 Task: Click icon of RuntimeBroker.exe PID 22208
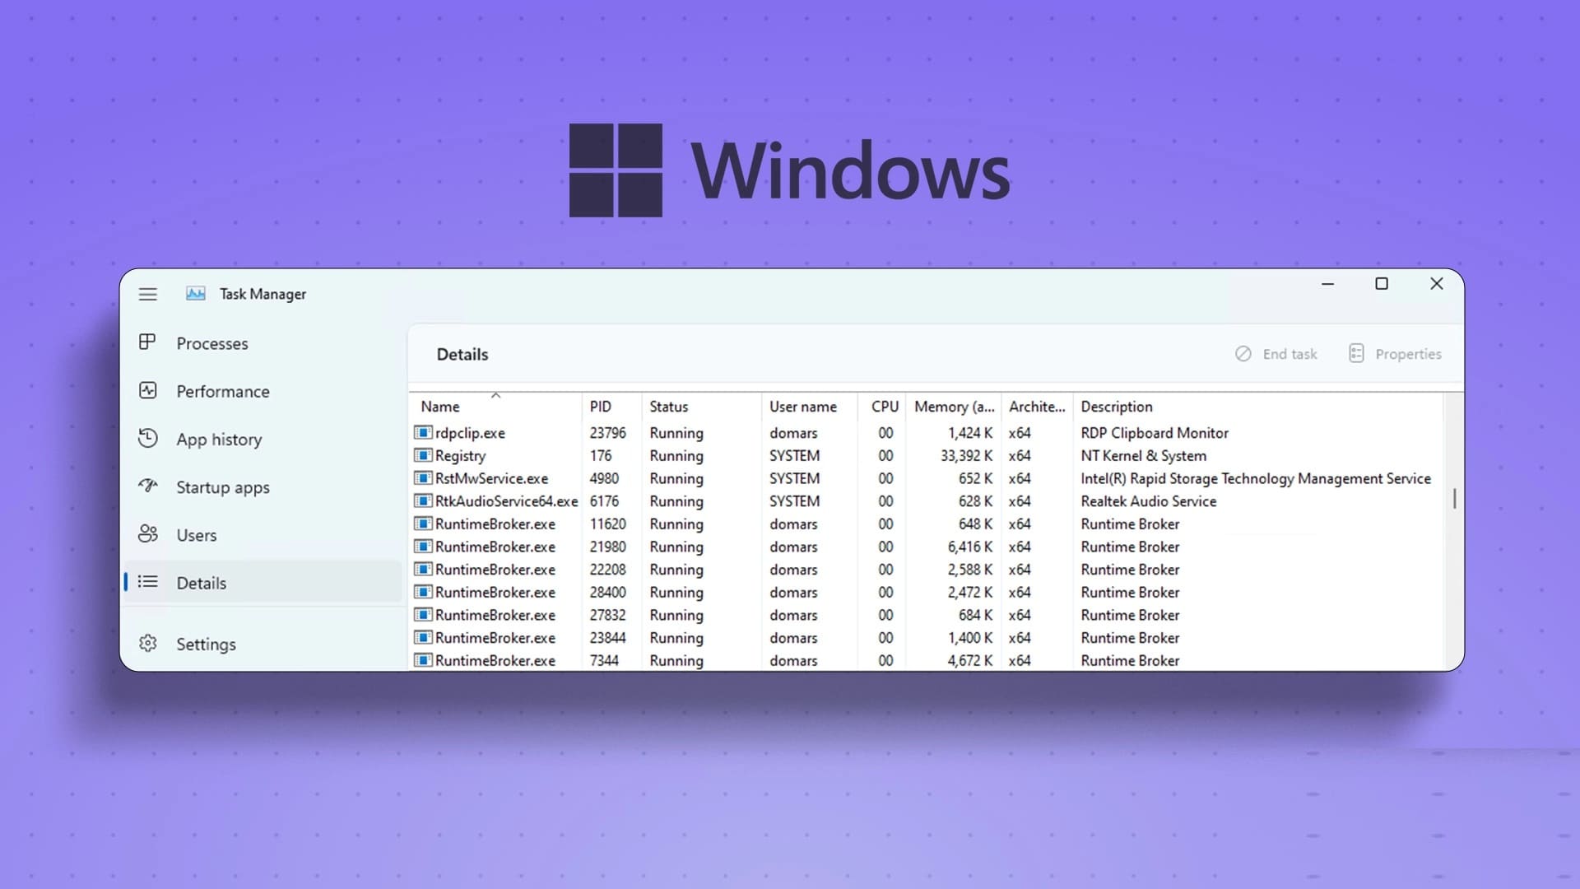423,569
